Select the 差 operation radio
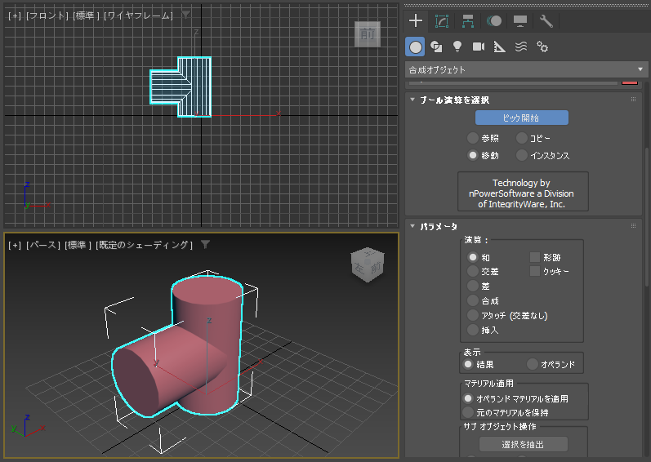The width and height of the screenshot is (651, 462). pos(472,286)
